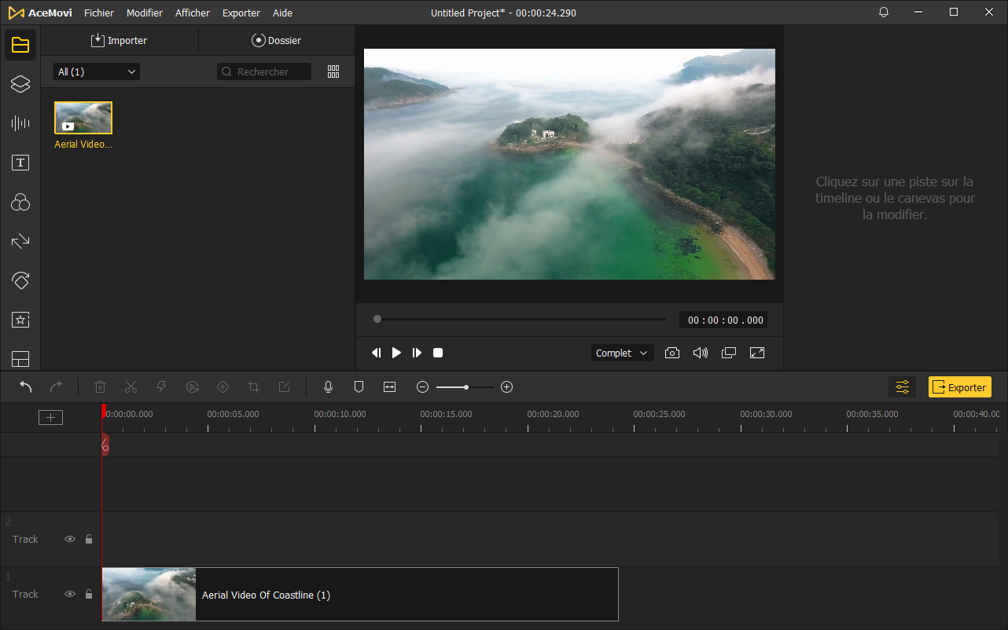Open the Text tool in sidebar
Viewport: 1008px width, 630px height.
click(x=20, y=163)
